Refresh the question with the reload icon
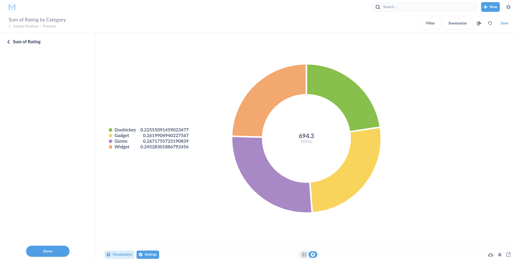517x261 pixels. coord(490,23)
